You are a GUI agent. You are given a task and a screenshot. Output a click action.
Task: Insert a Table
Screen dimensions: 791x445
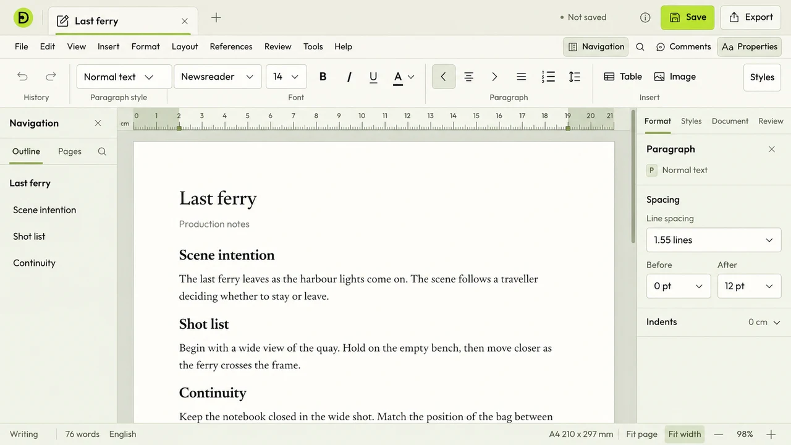click(623, 77)
